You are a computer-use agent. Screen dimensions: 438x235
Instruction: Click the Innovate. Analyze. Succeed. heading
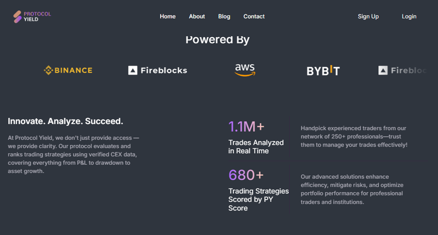point(65,121)
